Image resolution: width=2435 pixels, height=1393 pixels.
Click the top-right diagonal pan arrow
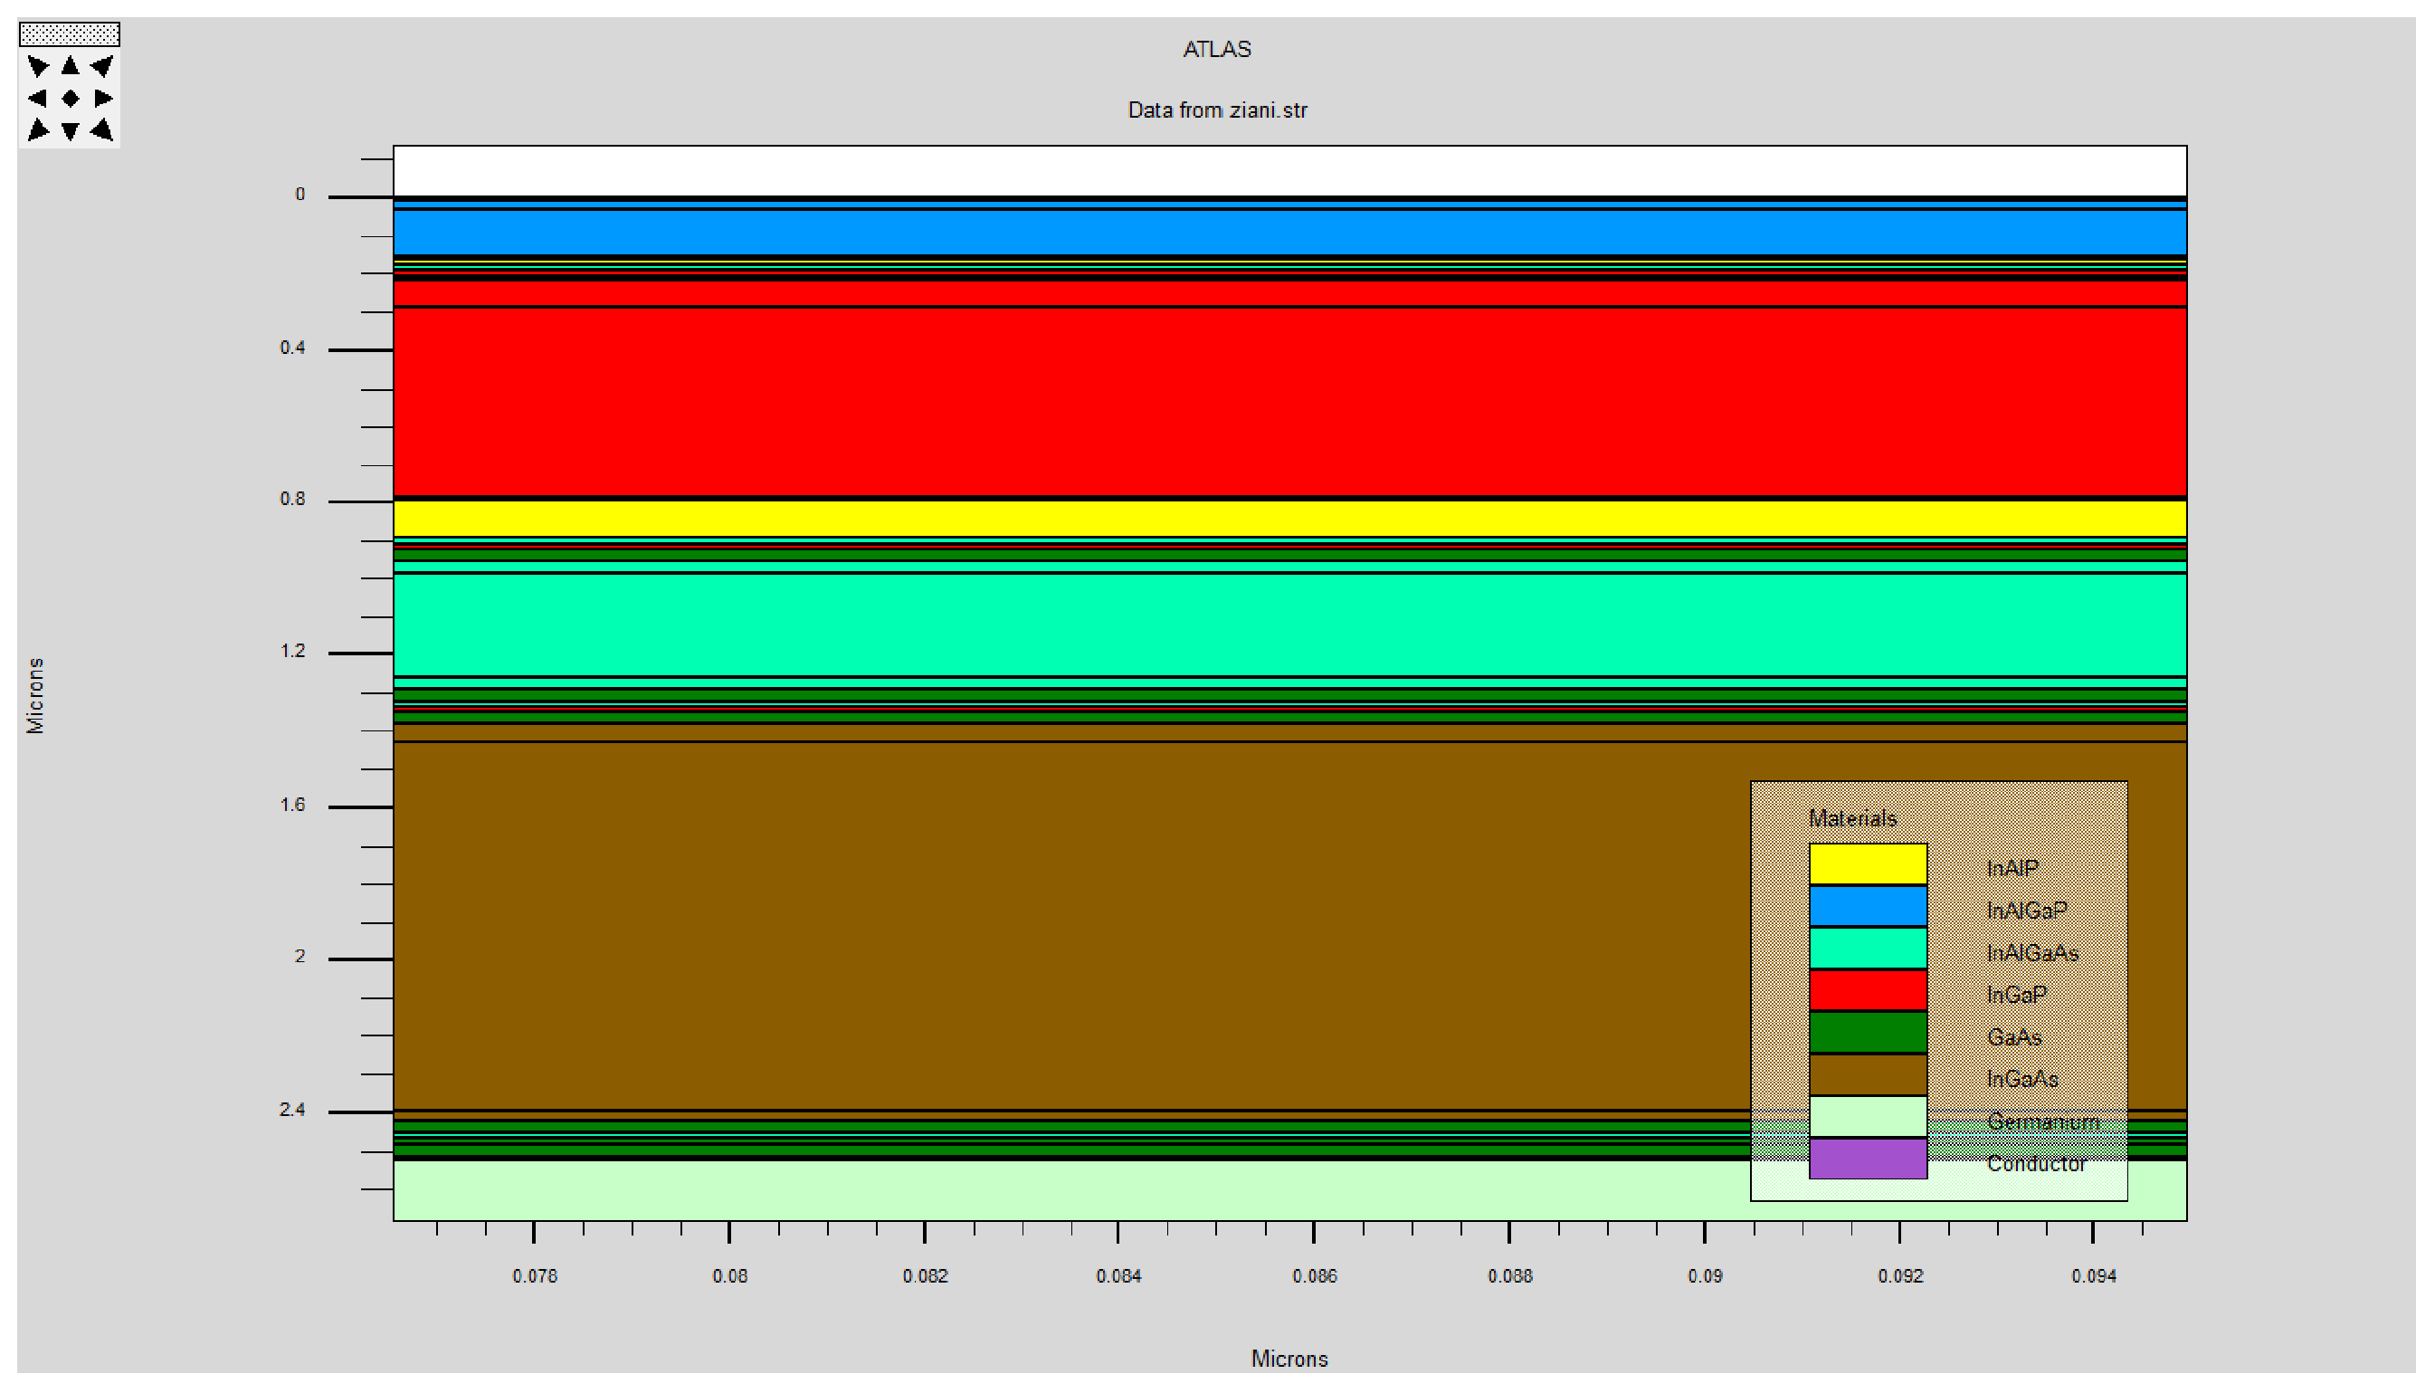coord(102,66)
